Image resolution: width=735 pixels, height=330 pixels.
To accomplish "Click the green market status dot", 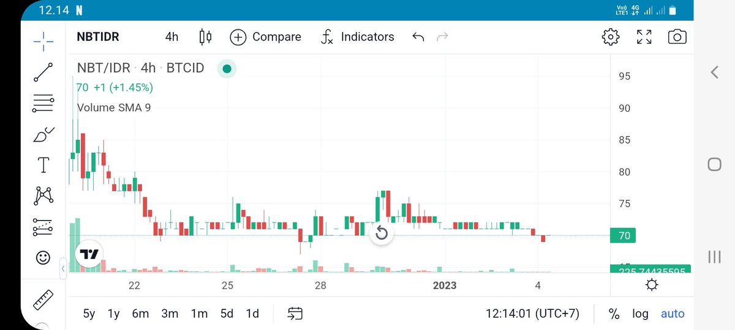I will (227, 68).
